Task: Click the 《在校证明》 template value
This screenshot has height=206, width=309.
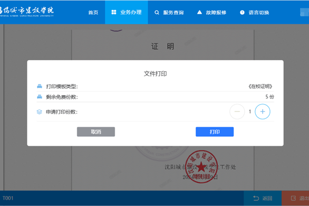Action: point(260,86)
